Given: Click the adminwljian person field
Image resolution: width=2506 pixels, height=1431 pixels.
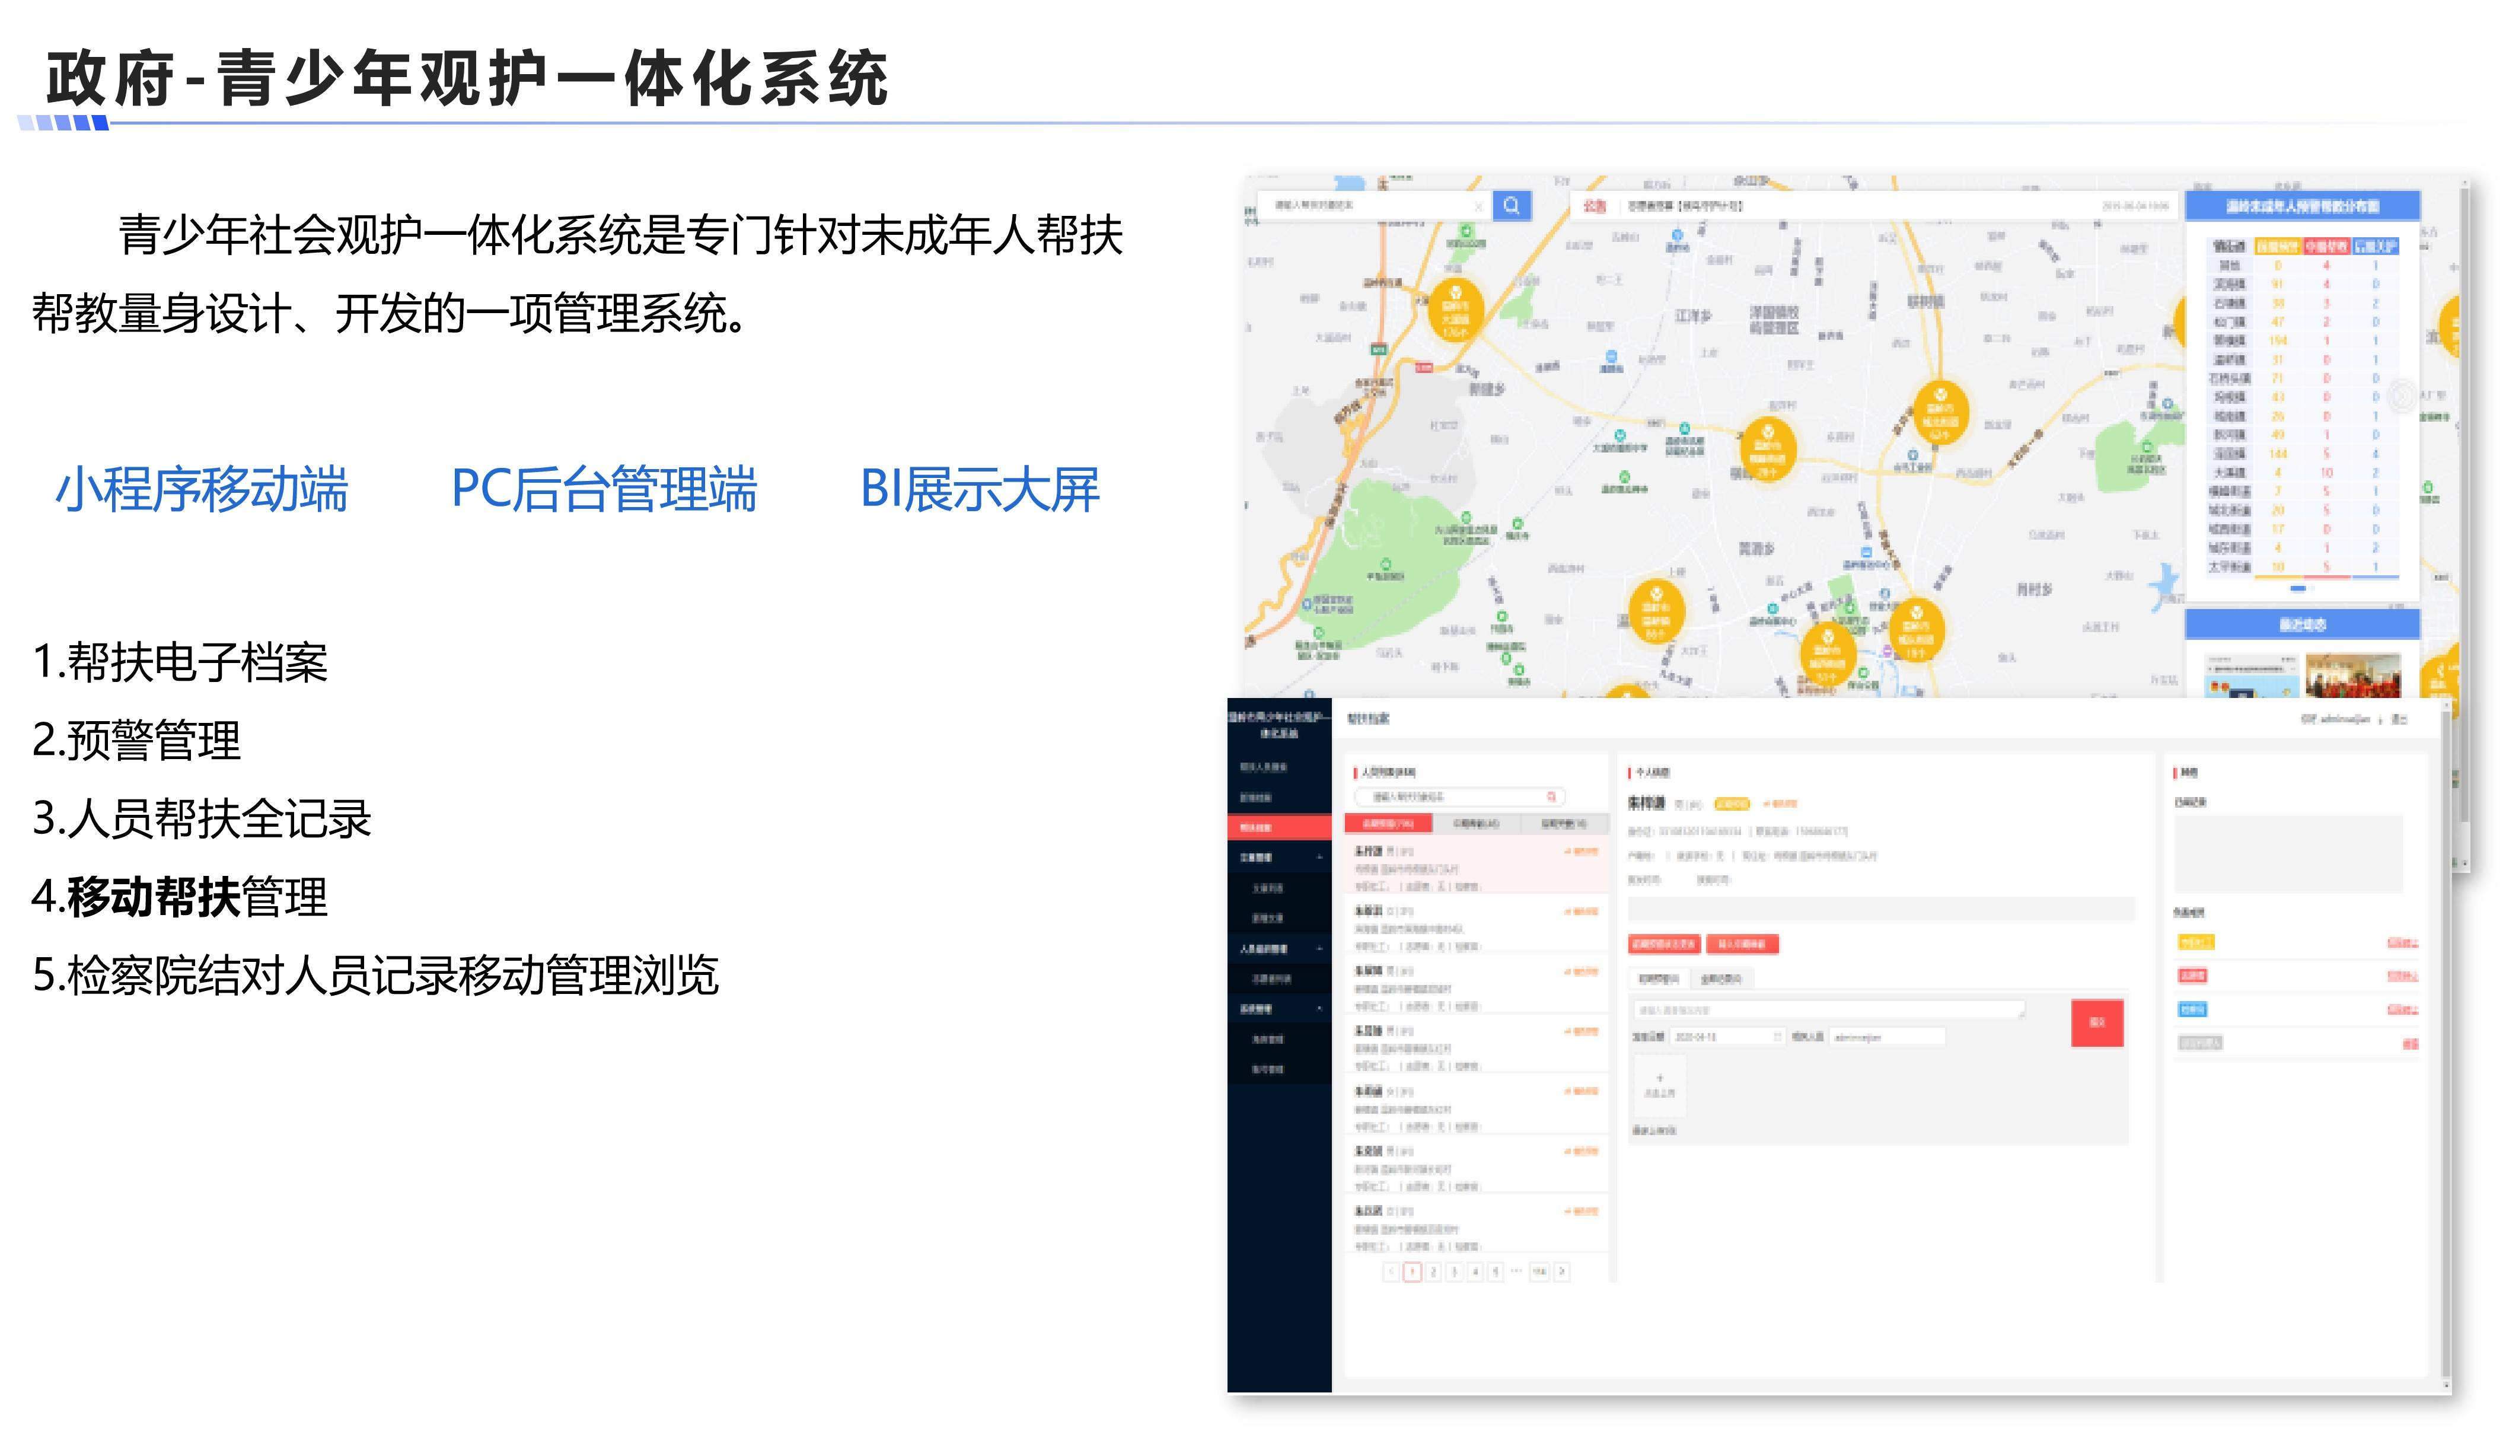Looking at the screenshot, I should click(1887, 1037).
